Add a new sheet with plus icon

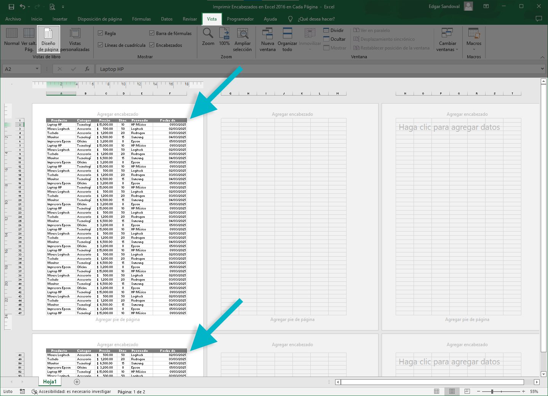coord(77,382)
